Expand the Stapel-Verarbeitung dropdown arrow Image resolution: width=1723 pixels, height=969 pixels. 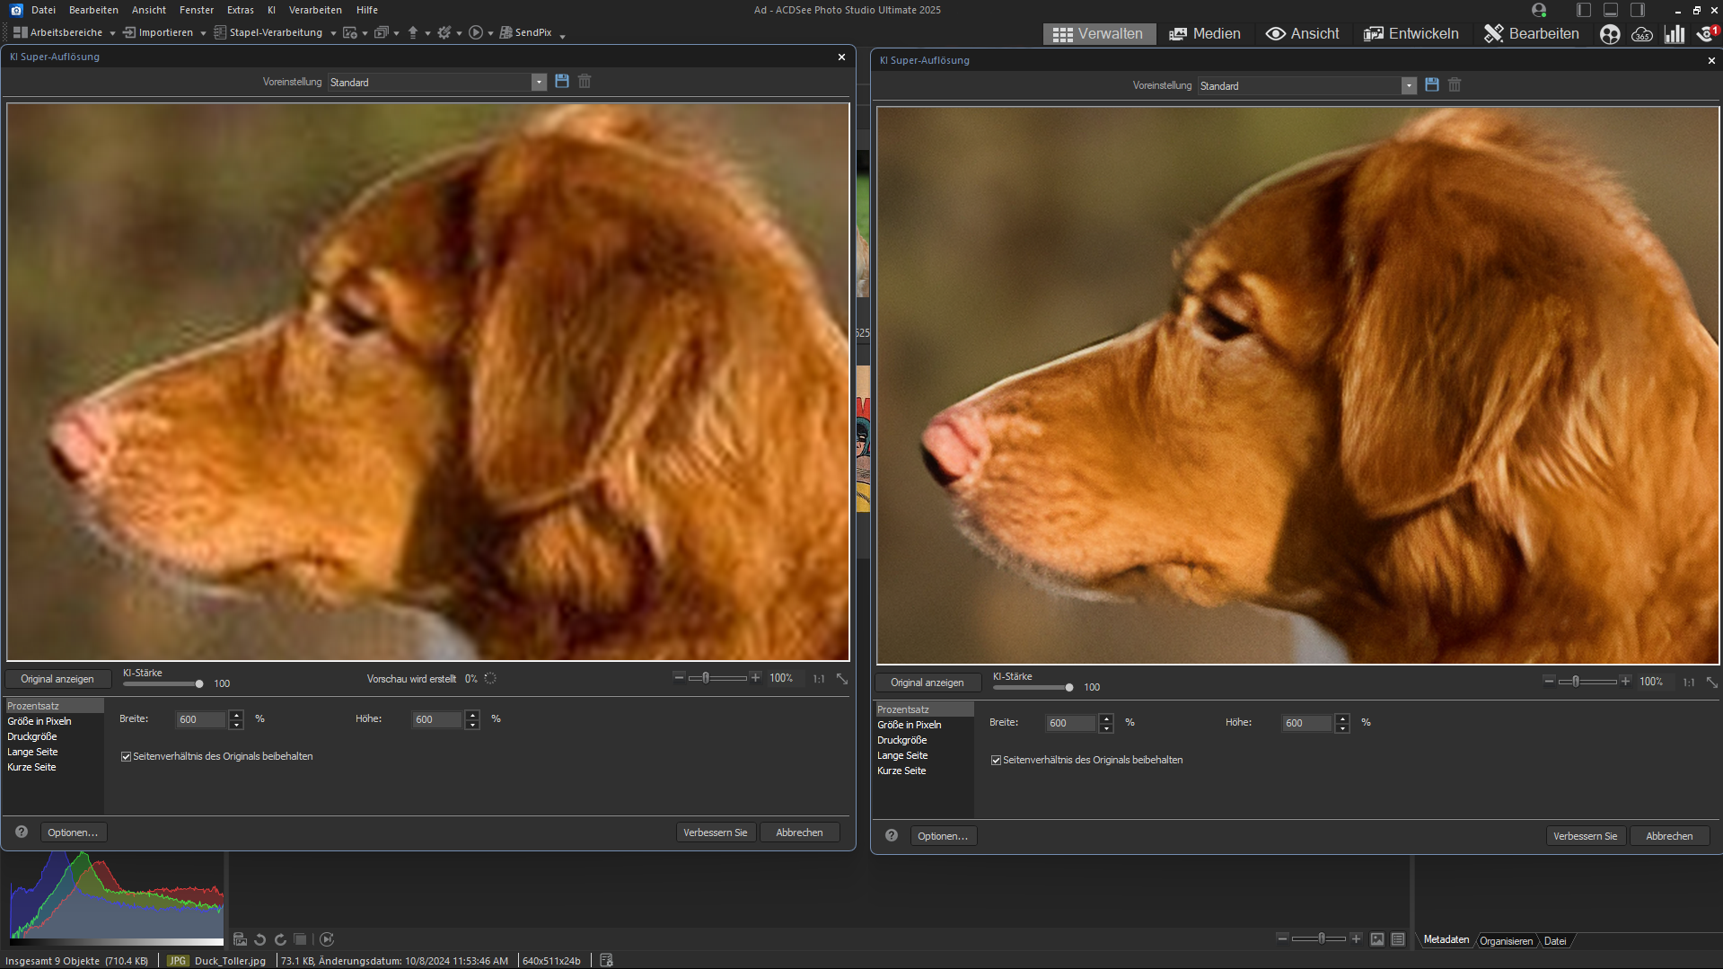point(333,33)
